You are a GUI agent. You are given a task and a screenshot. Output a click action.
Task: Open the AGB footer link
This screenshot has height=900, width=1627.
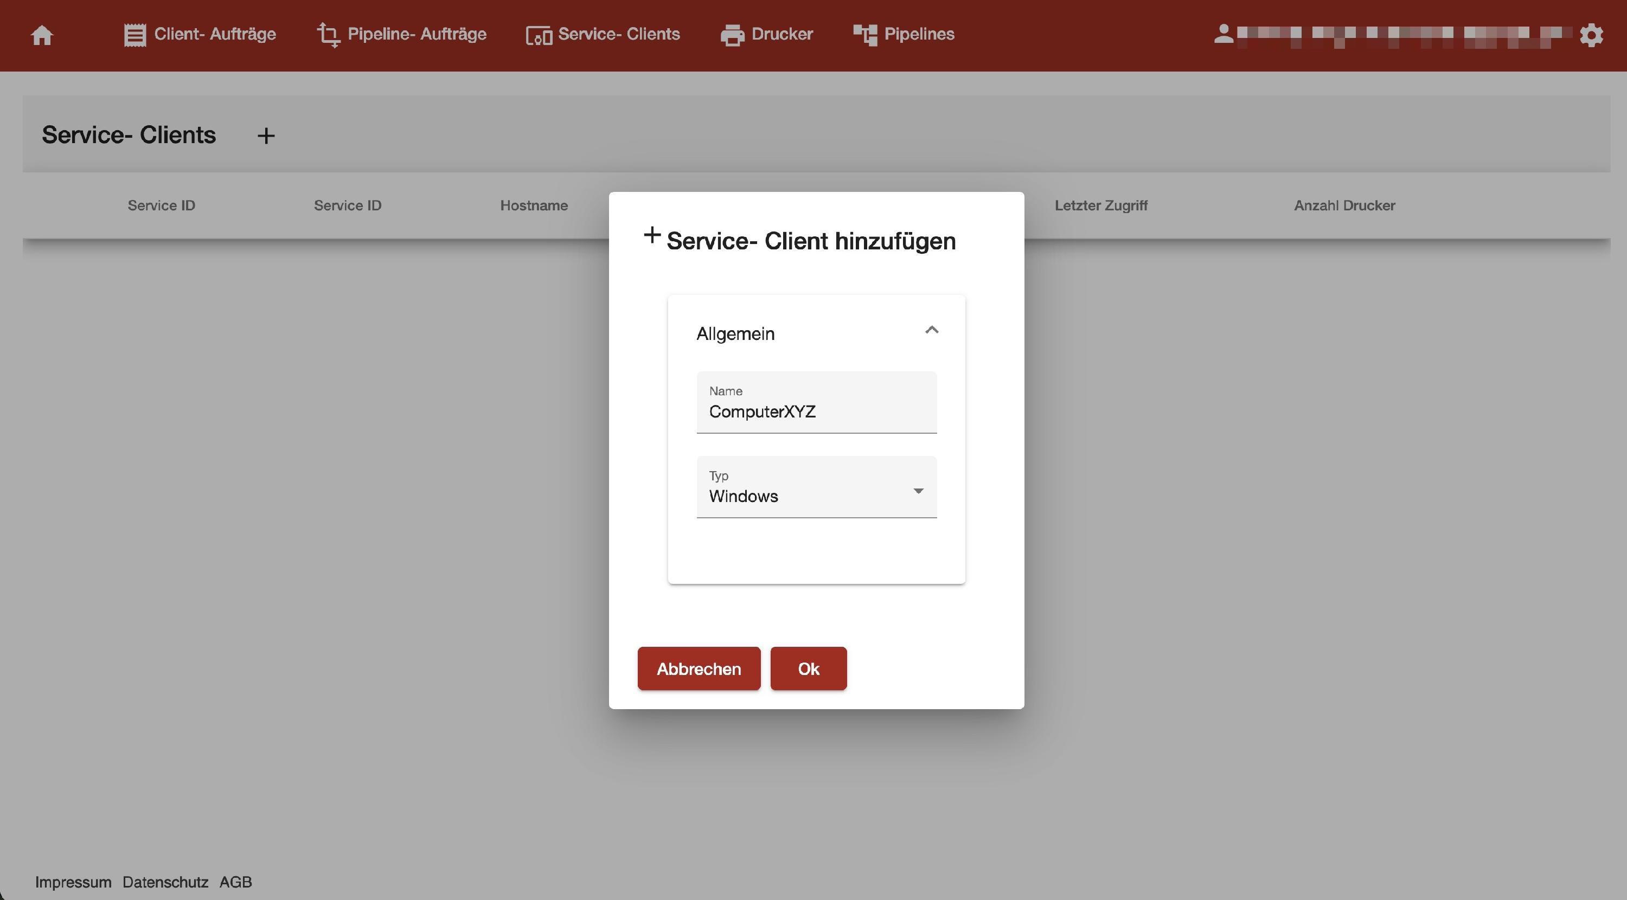point(235,882)
